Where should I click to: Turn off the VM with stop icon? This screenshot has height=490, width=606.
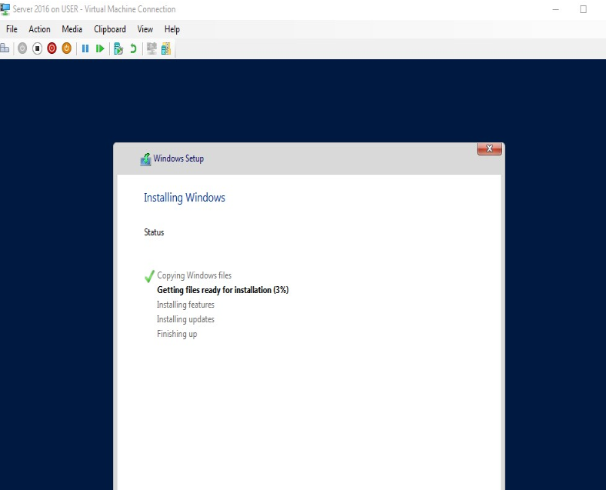click(x=37, y=48)
